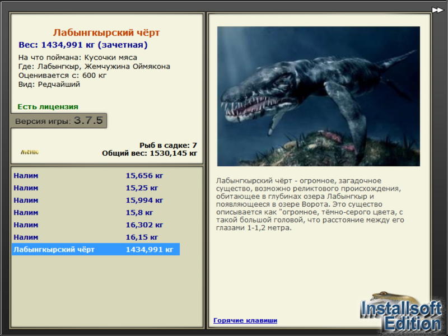Image resolution: width=448 pixels, height=336 pixels.
Task: Select the Налим 15,25 кг row
Action: click(x=96, y=188)
